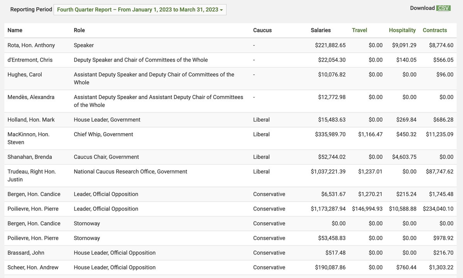
Task: Open the Travel column link
Action: point(360,30)
